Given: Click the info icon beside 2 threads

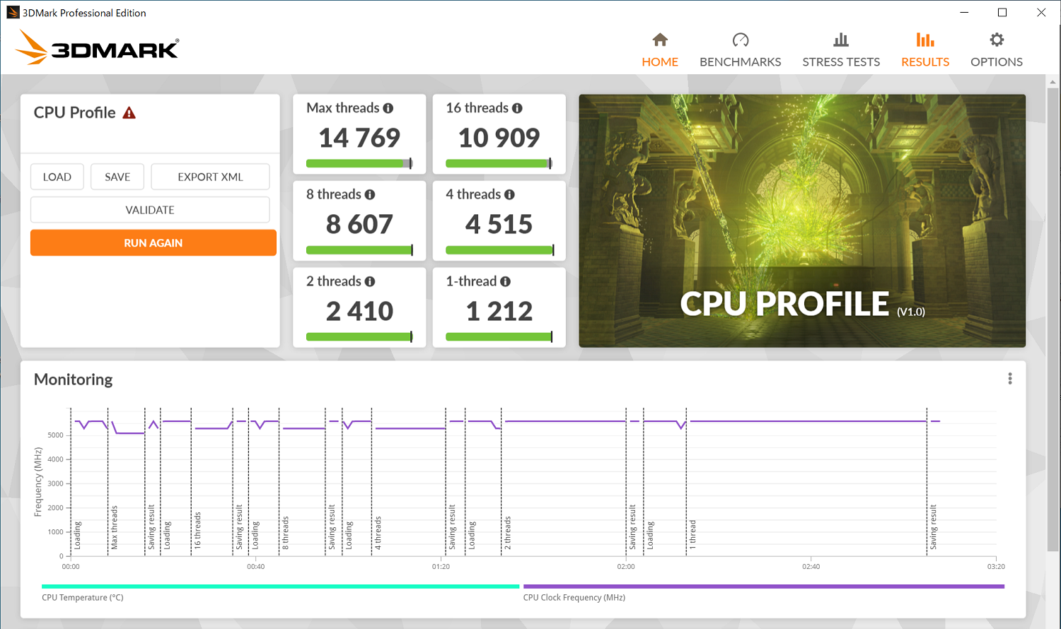Looking at the screenshot, I should pyautogui.click(x=370, y=281).
